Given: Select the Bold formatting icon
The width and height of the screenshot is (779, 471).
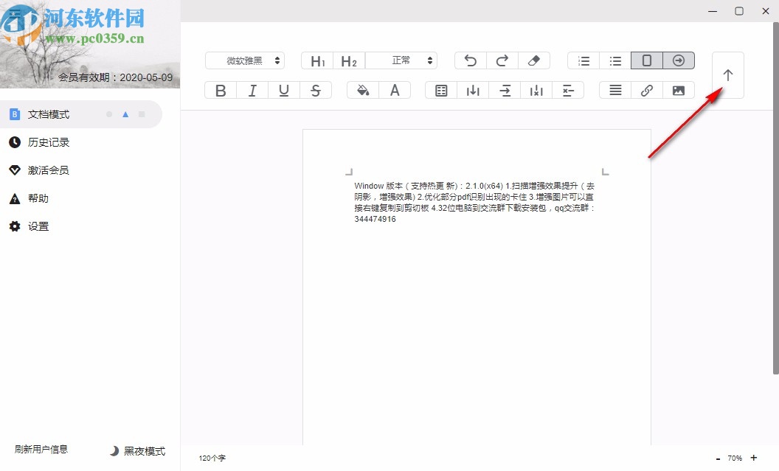Looking at the screenshot, I should point(220,89).
